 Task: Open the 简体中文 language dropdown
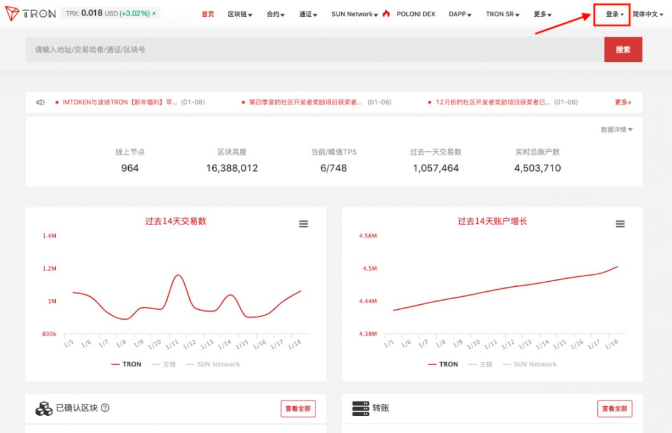point(648,14)
